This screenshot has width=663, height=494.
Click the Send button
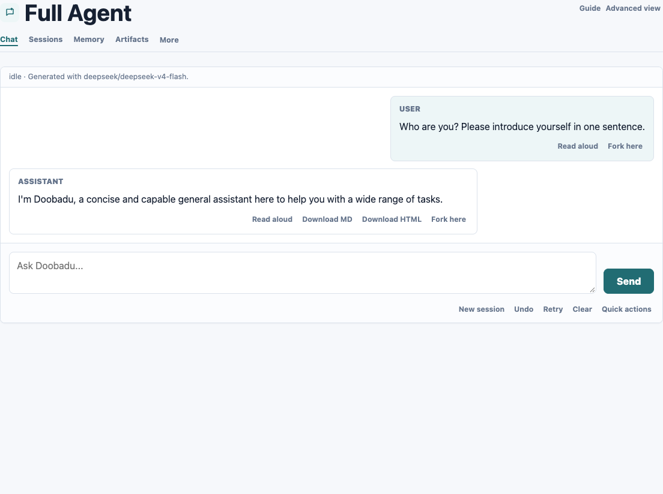[x=629, y=281]
